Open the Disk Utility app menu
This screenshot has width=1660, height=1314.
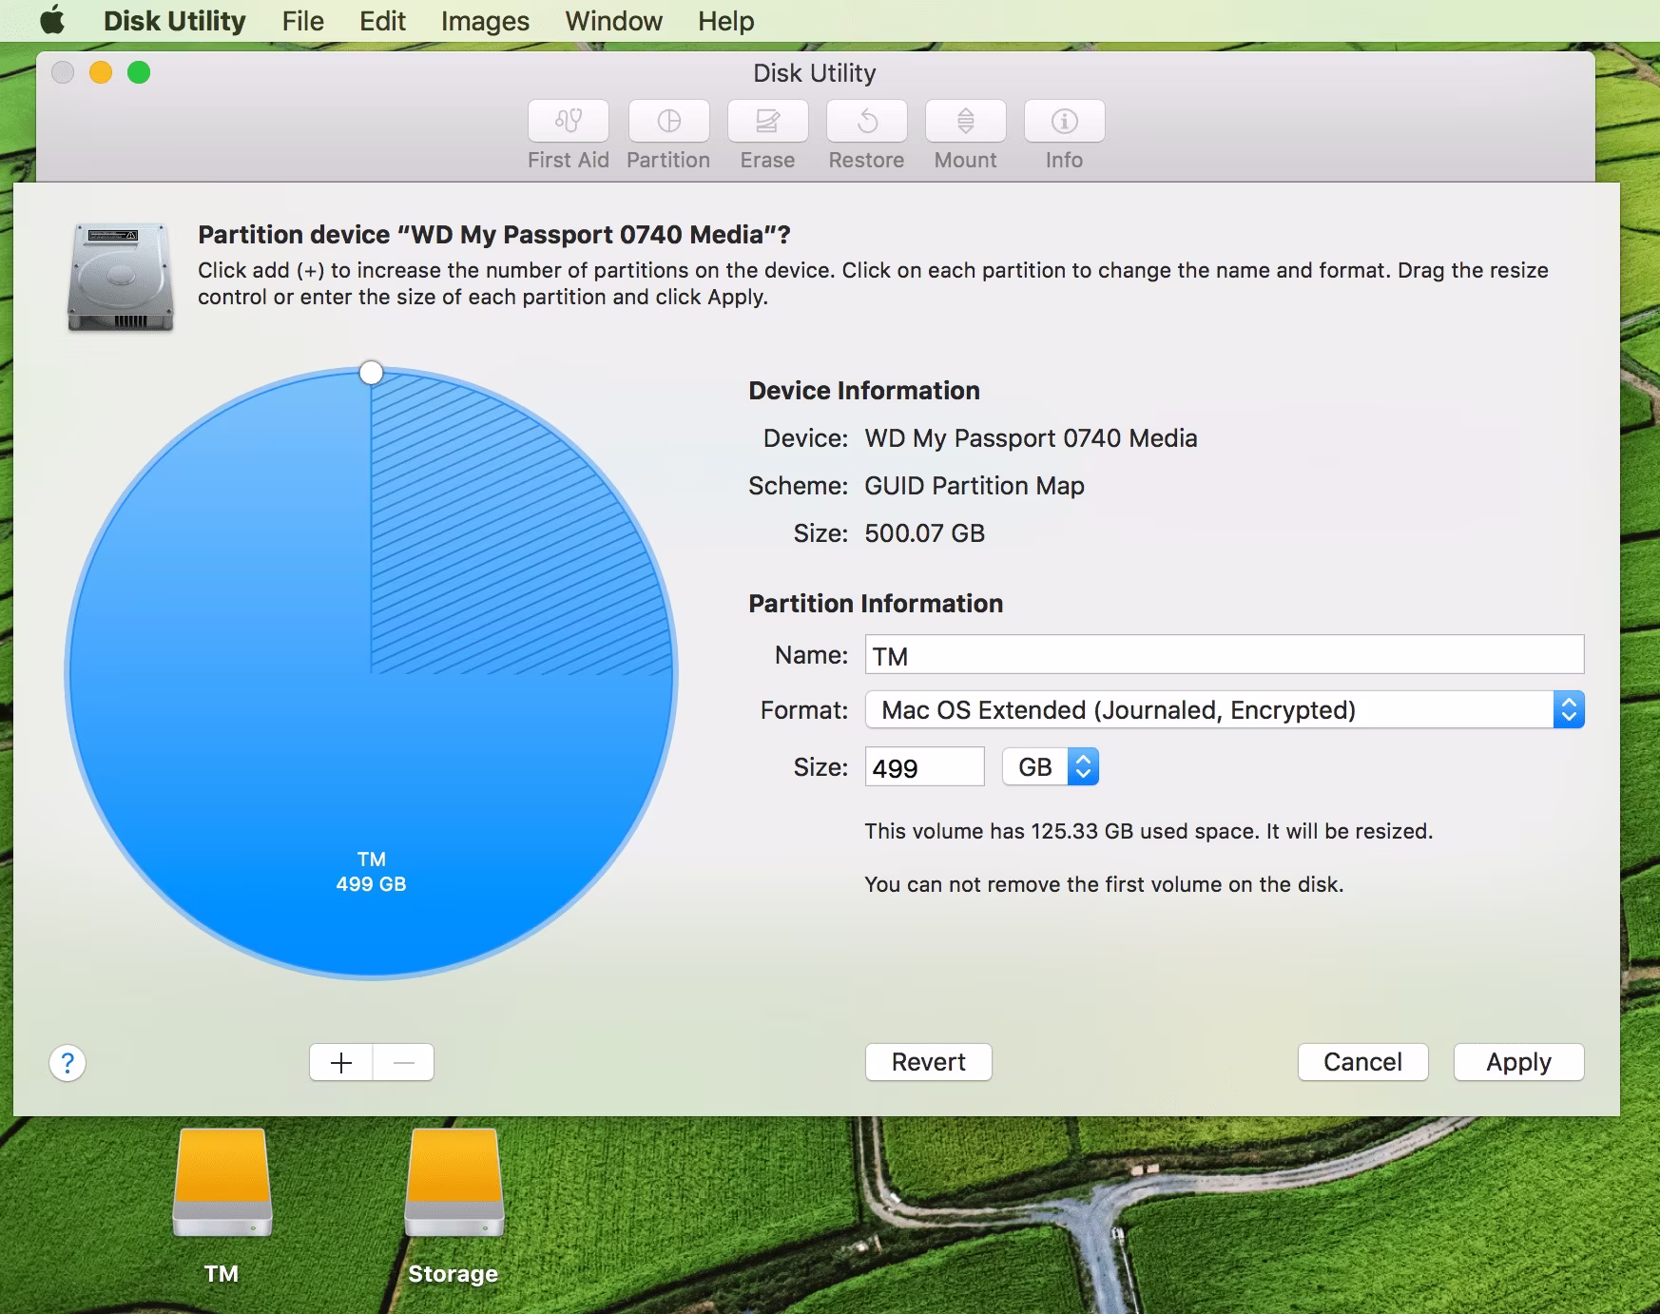click(x=175, y=21)
